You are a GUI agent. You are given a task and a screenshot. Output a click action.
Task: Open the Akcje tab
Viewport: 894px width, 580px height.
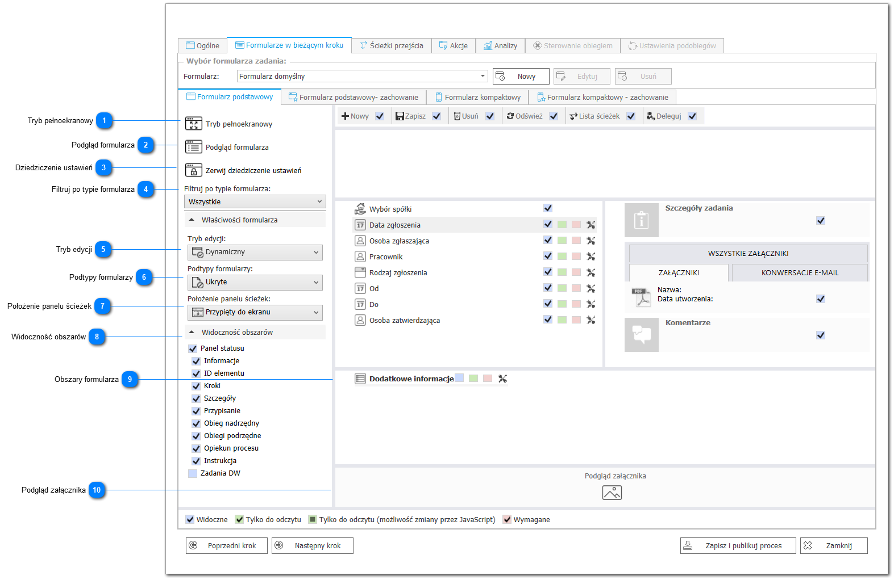click(454, 45)
